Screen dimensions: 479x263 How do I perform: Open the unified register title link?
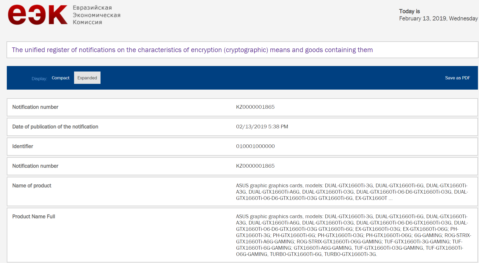[192, 50]
